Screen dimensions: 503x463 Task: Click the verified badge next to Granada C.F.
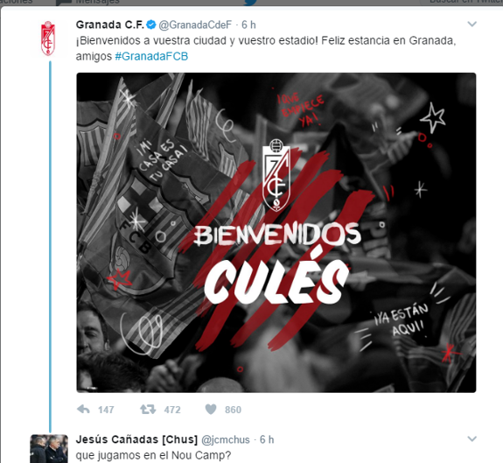coord(151,25)
